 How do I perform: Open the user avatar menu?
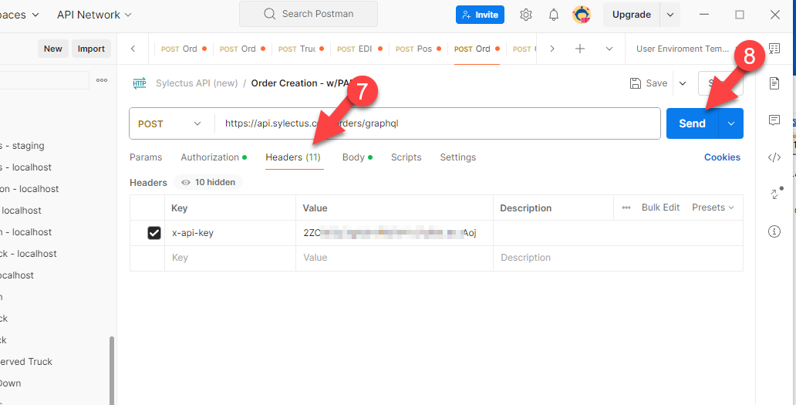coord(582,15)
